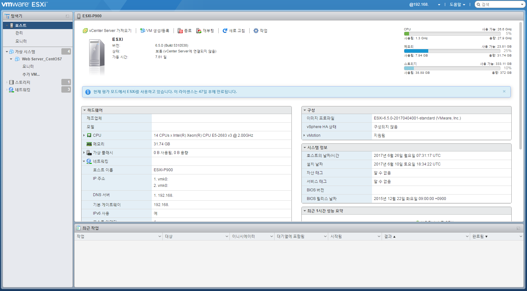
Task: Open the 대상 column dropdown
Action: [x=227, y=236]
